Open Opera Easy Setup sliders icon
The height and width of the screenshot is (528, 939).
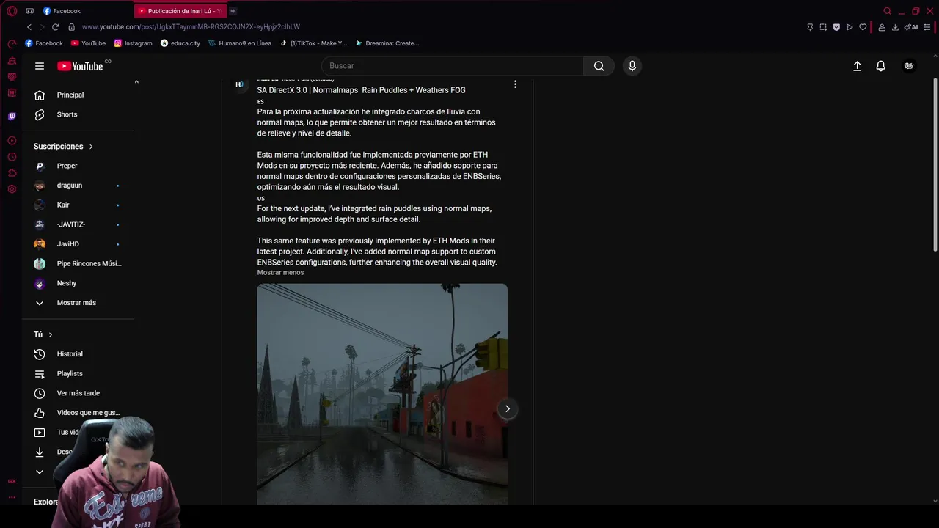tap(928, 27)
